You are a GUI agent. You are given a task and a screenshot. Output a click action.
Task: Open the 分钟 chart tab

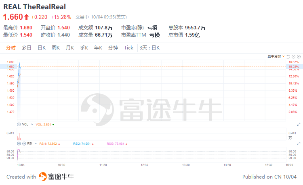(113, 48)
